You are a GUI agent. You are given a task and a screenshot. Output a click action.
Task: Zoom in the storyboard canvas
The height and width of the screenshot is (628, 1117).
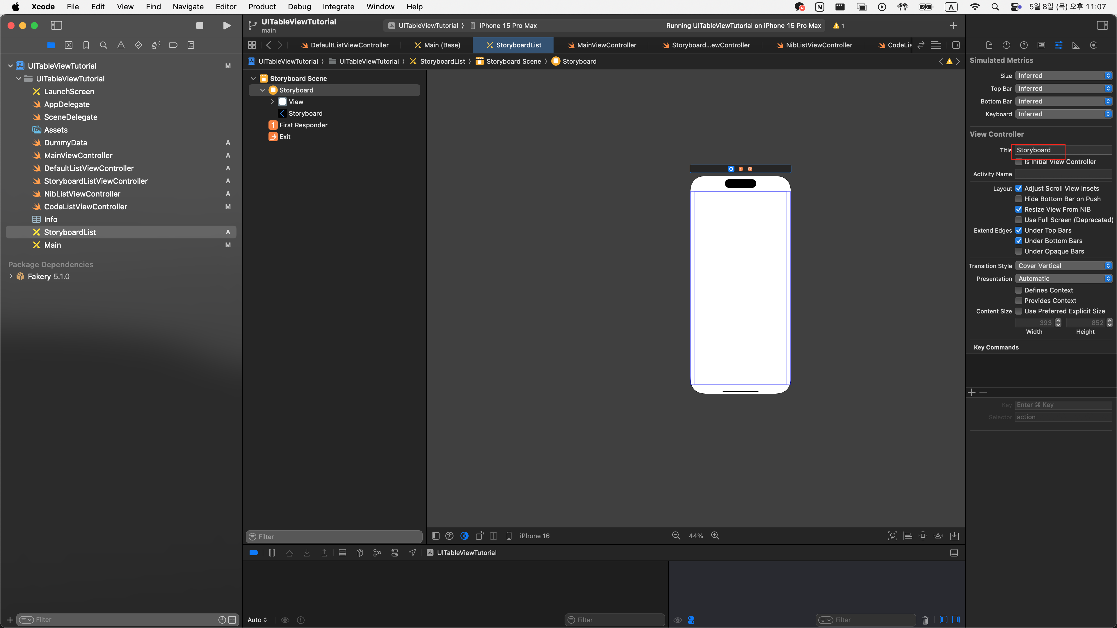click(x=715, y=536)
